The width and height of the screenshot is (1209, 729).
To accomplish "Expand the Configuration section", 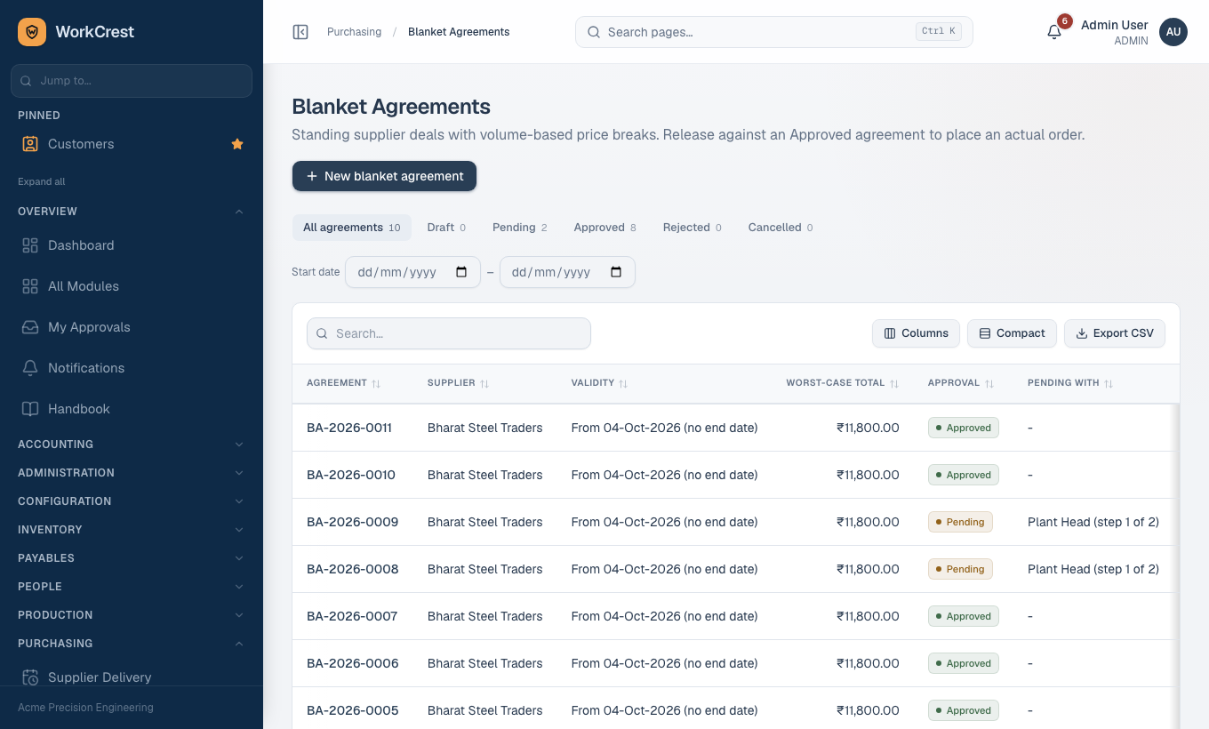I will (132, 501).
